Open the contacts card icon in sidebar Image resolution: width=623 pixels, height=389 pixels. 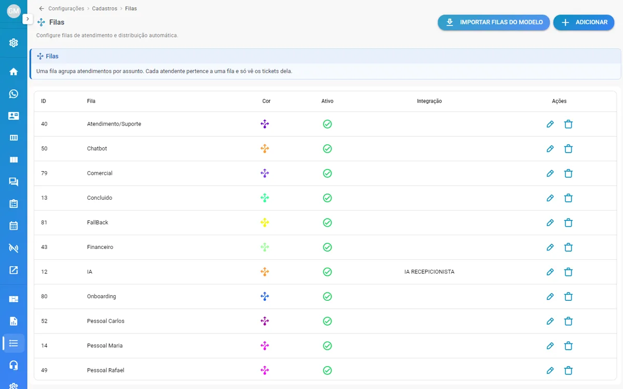tap(13, 116)
